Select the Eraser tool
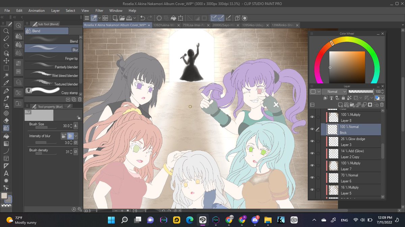 click(6, 120)
